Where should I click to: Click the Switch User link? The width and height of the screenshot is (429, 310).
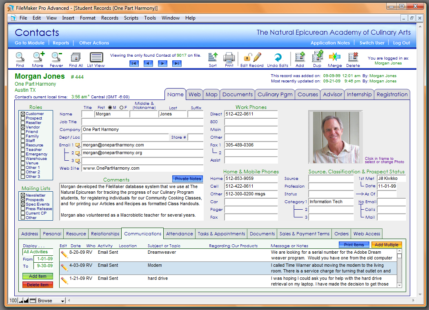(372, 43)
